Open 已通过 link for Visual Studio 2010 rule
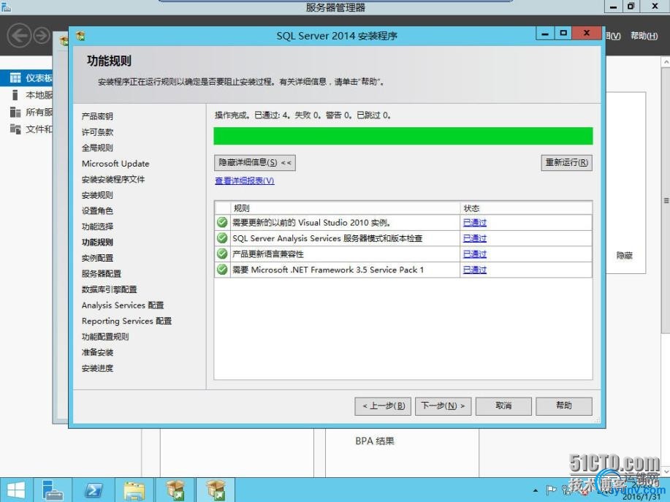Viewport: 670px width, 502px height. point(475,223)
